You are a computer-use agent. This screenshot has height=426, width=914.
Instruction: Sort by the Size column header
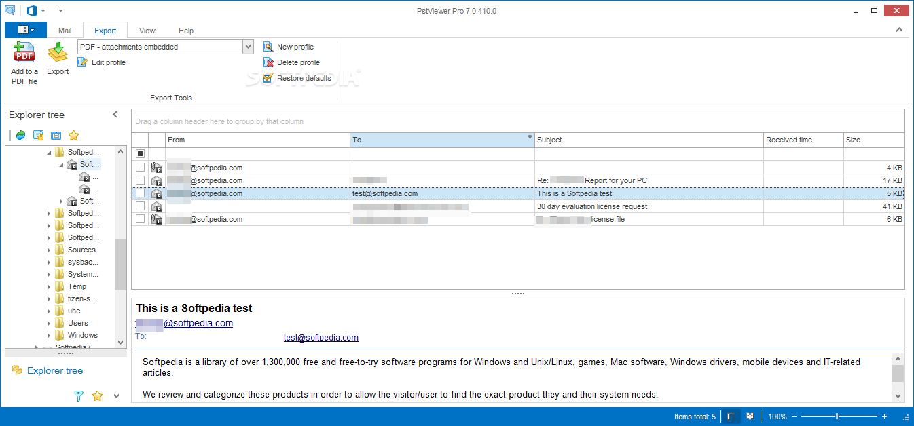pyautogui.click(x=874, y=140)
